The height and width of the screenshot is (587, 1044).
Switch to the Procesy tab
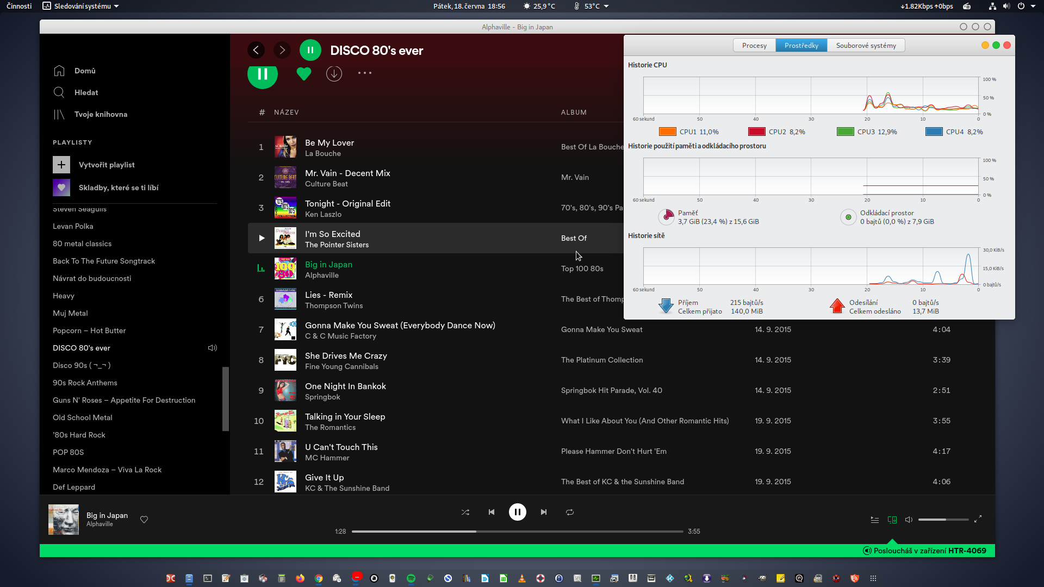(x=754, y=46)
